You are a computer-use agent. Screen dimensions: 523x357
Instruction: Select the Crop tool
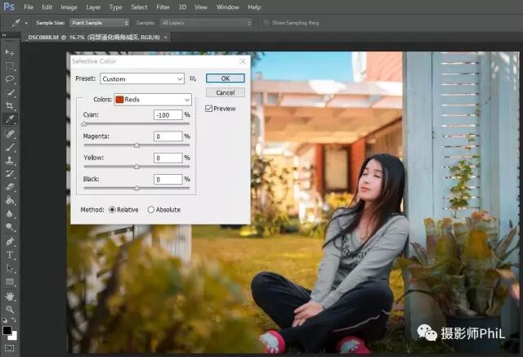pos(9,106)
